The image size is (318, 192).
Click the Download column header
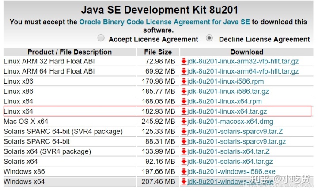pyautogui.click(x=247, y=52)
